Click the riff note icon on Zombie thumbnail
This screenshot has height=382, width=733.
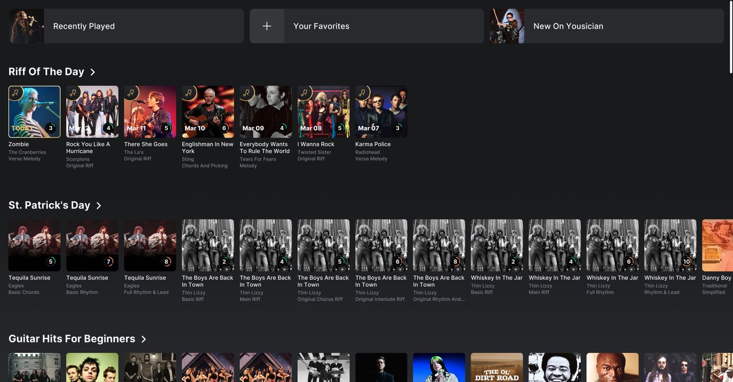pyautogui.click(x=15, y=93)
